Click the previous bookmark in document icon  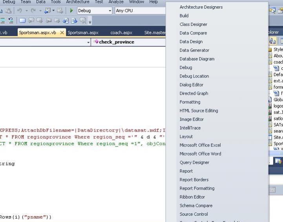(66, 20)
